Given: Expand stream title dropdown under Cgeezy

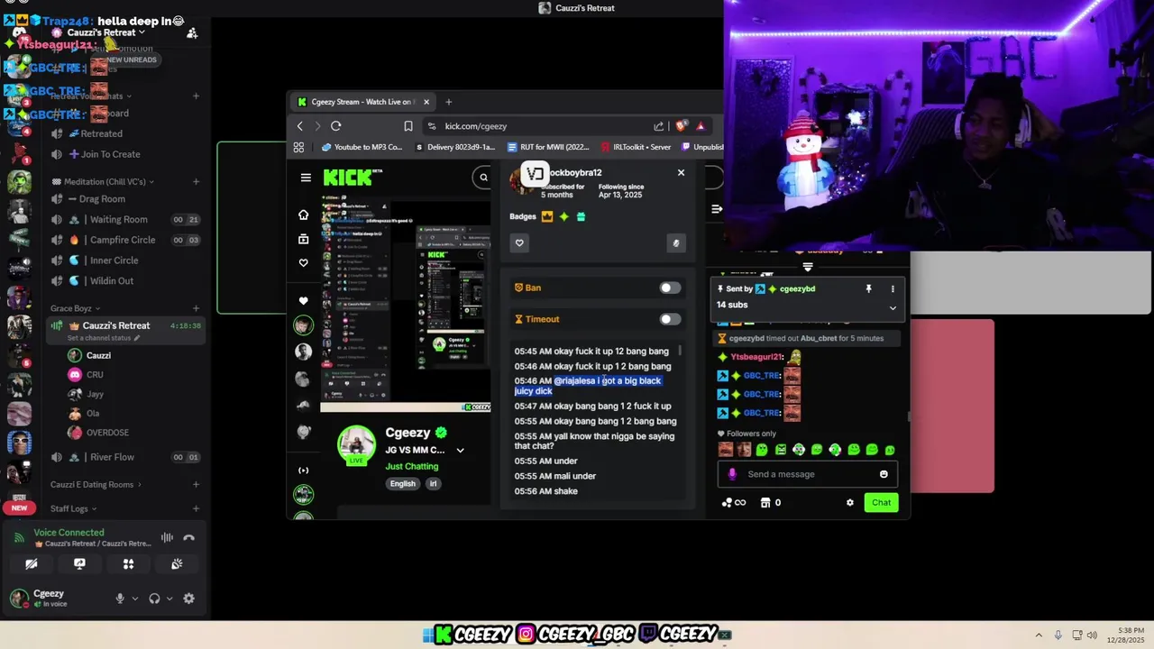Looking at the screenshot, I should [x=460, y=450].
